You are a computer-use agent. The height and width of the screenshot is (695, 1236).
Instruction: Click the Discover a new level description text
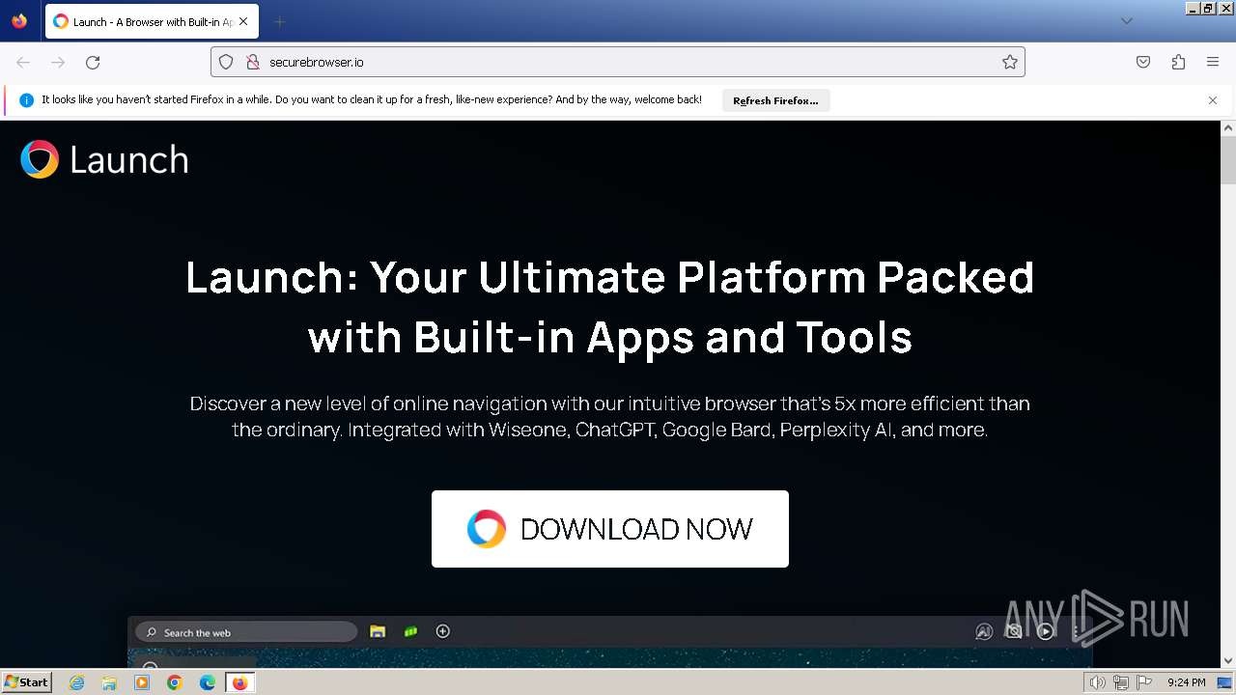coord(610,417)
